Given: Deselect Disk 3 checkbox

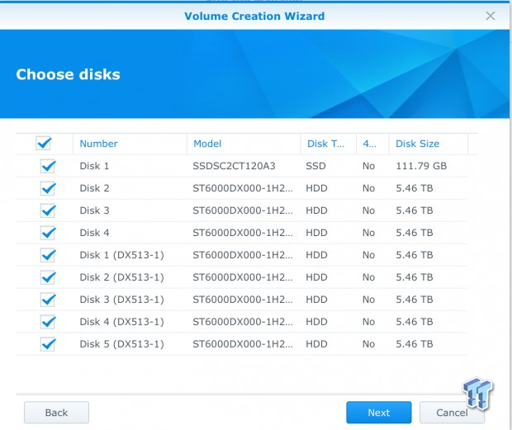Looking at the screenshot, I should click(48, 210).
